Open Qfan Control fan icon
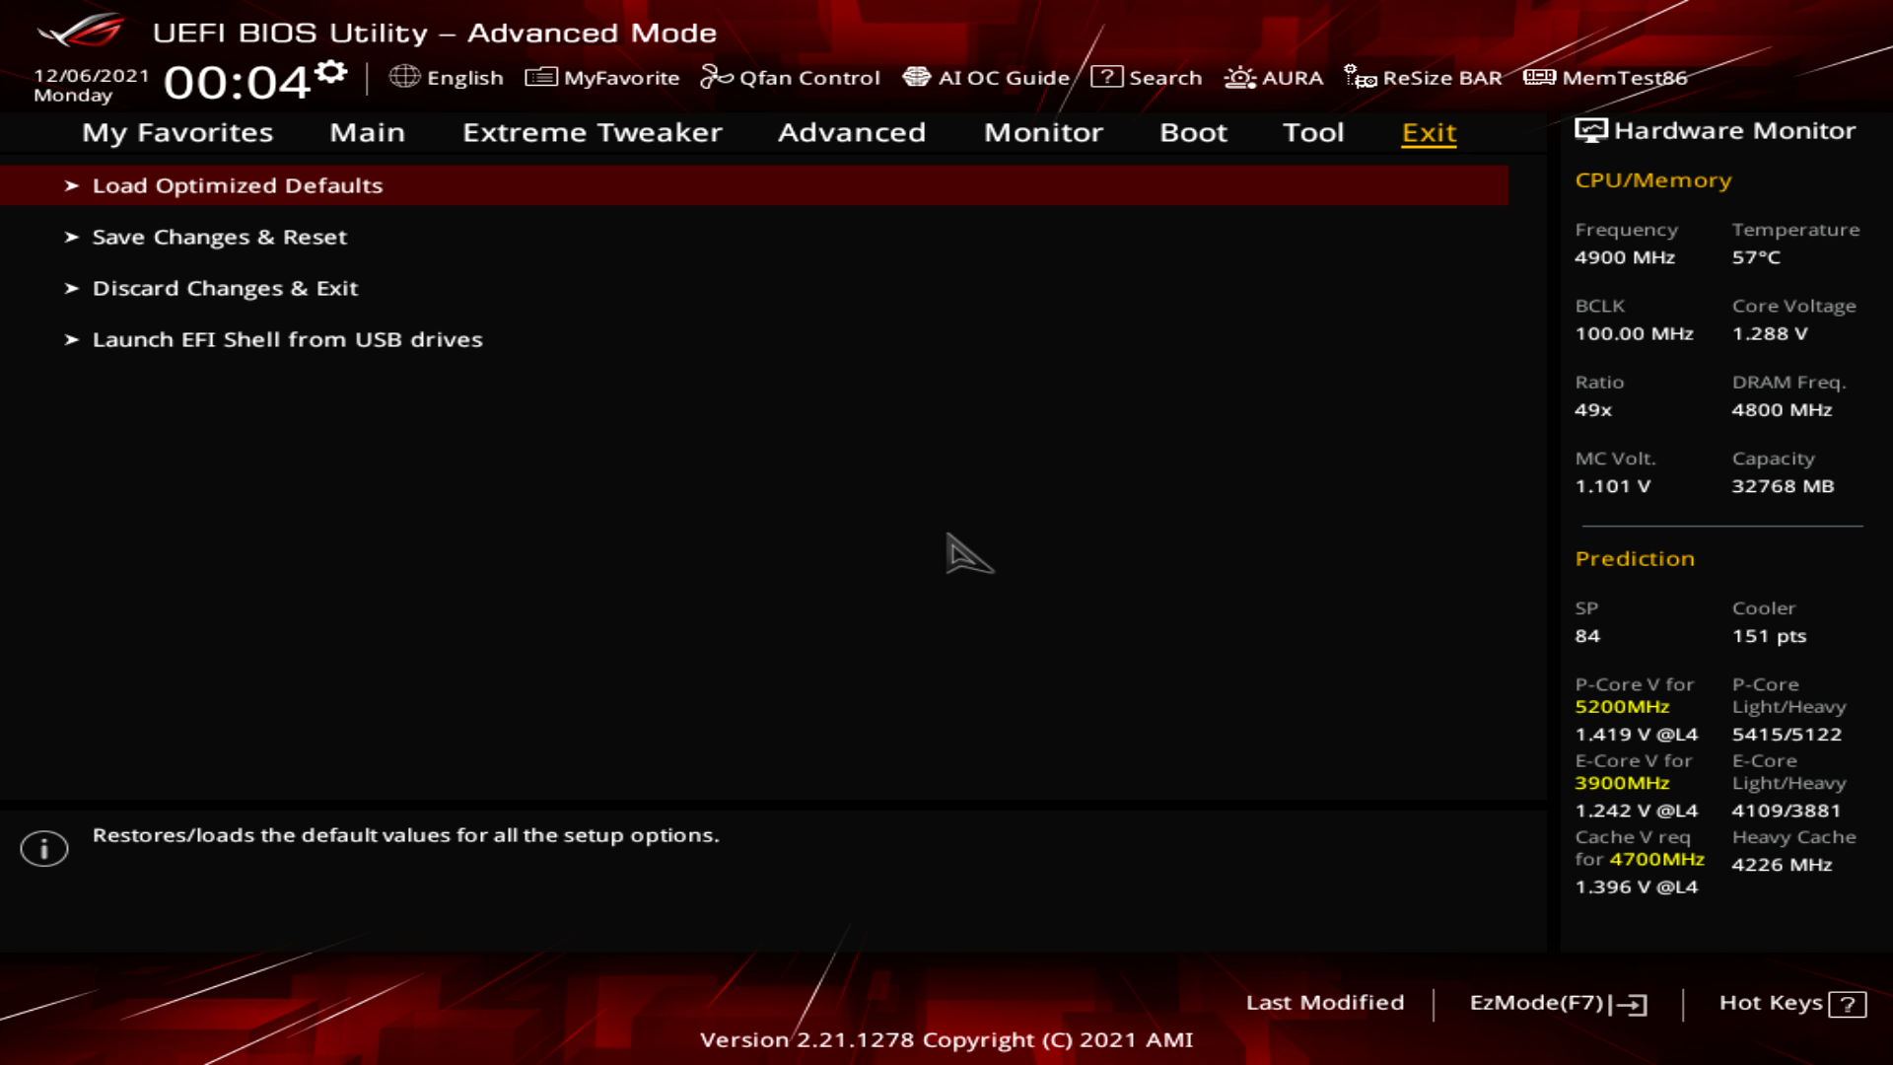1893x1065 pixels. (x=716, y=77)
